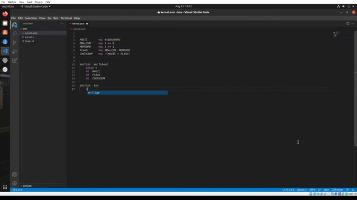Click the LF end-of-line status item

pyautogui.click(x=320, y=190)
